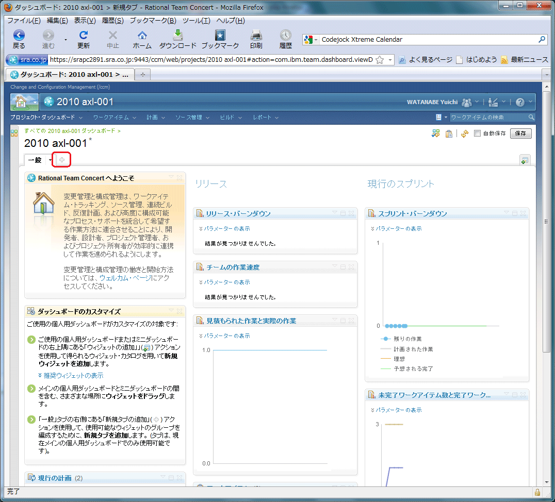This screenshot has width=555, height=502.
Task: Open the 表示(V) menu
Action: [85, 21]
